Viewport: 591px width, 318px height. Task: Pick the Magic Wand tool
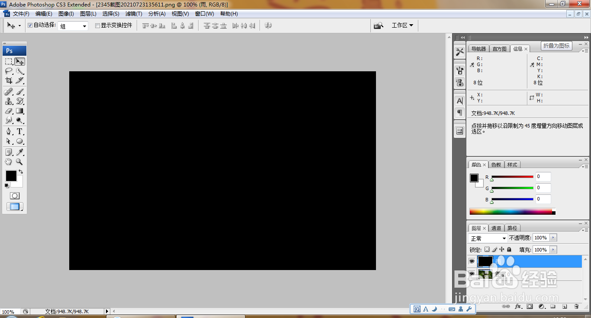[19, 71]
